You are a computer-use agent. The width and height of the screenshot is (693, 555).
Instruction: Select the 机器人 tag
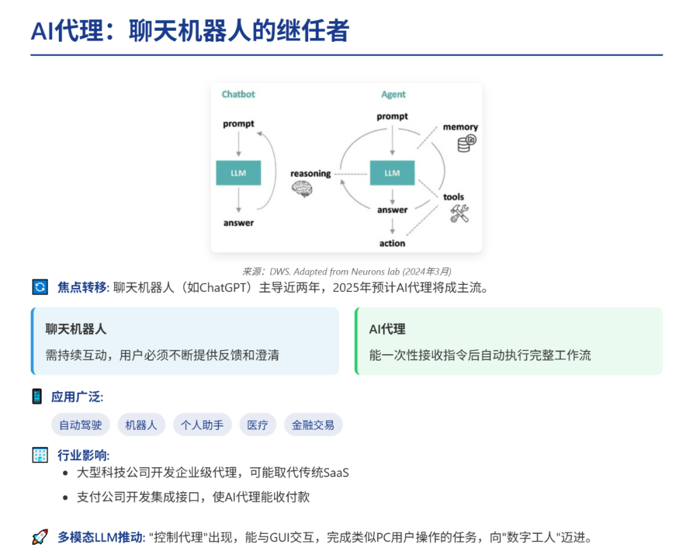(x=141, y=425)
